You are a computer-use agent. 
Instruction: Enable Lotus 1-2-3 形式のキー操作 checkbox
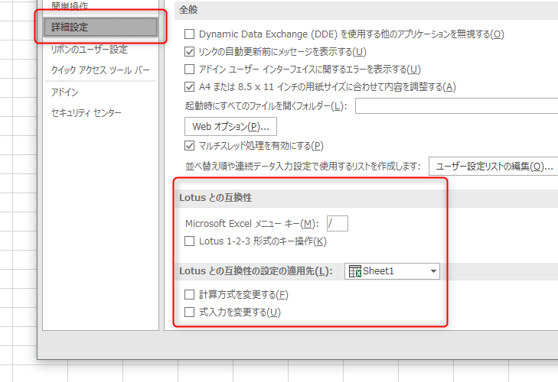click(x=189, y=241)
